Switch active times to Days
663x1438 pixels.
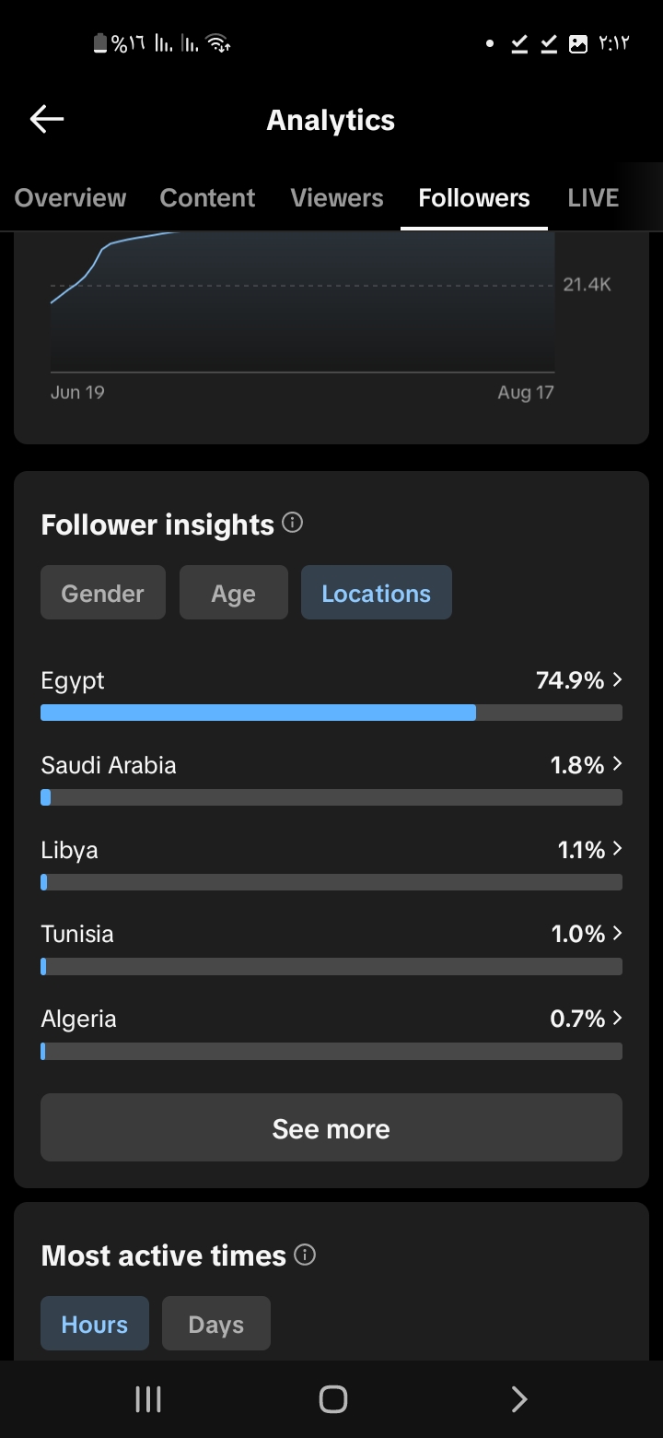click(216, 1324)
